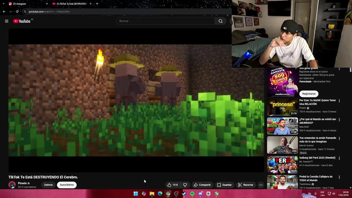
Task: Open options for Tus creencias video
Action: (x=339, y=138)
